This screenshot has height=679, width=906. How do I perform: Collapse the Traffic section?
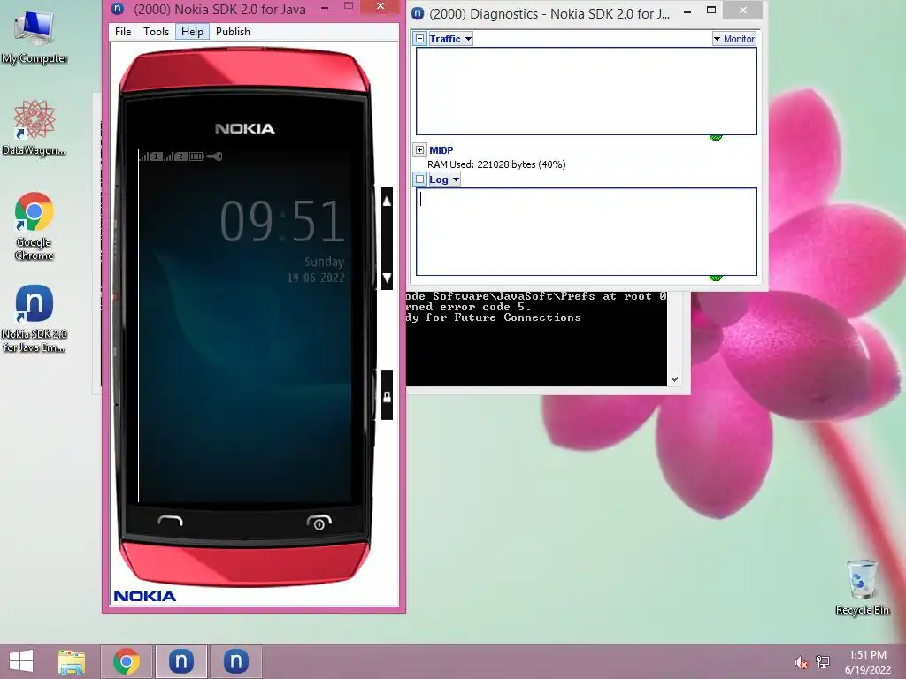[x=420, y=39]
